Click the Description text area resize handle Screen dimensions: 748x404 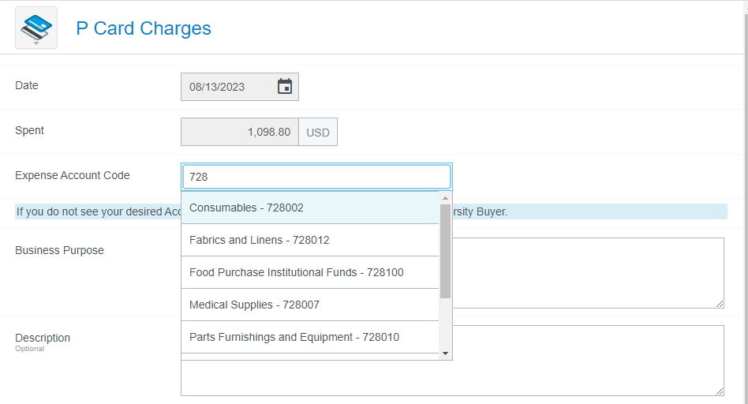[720, 391]
